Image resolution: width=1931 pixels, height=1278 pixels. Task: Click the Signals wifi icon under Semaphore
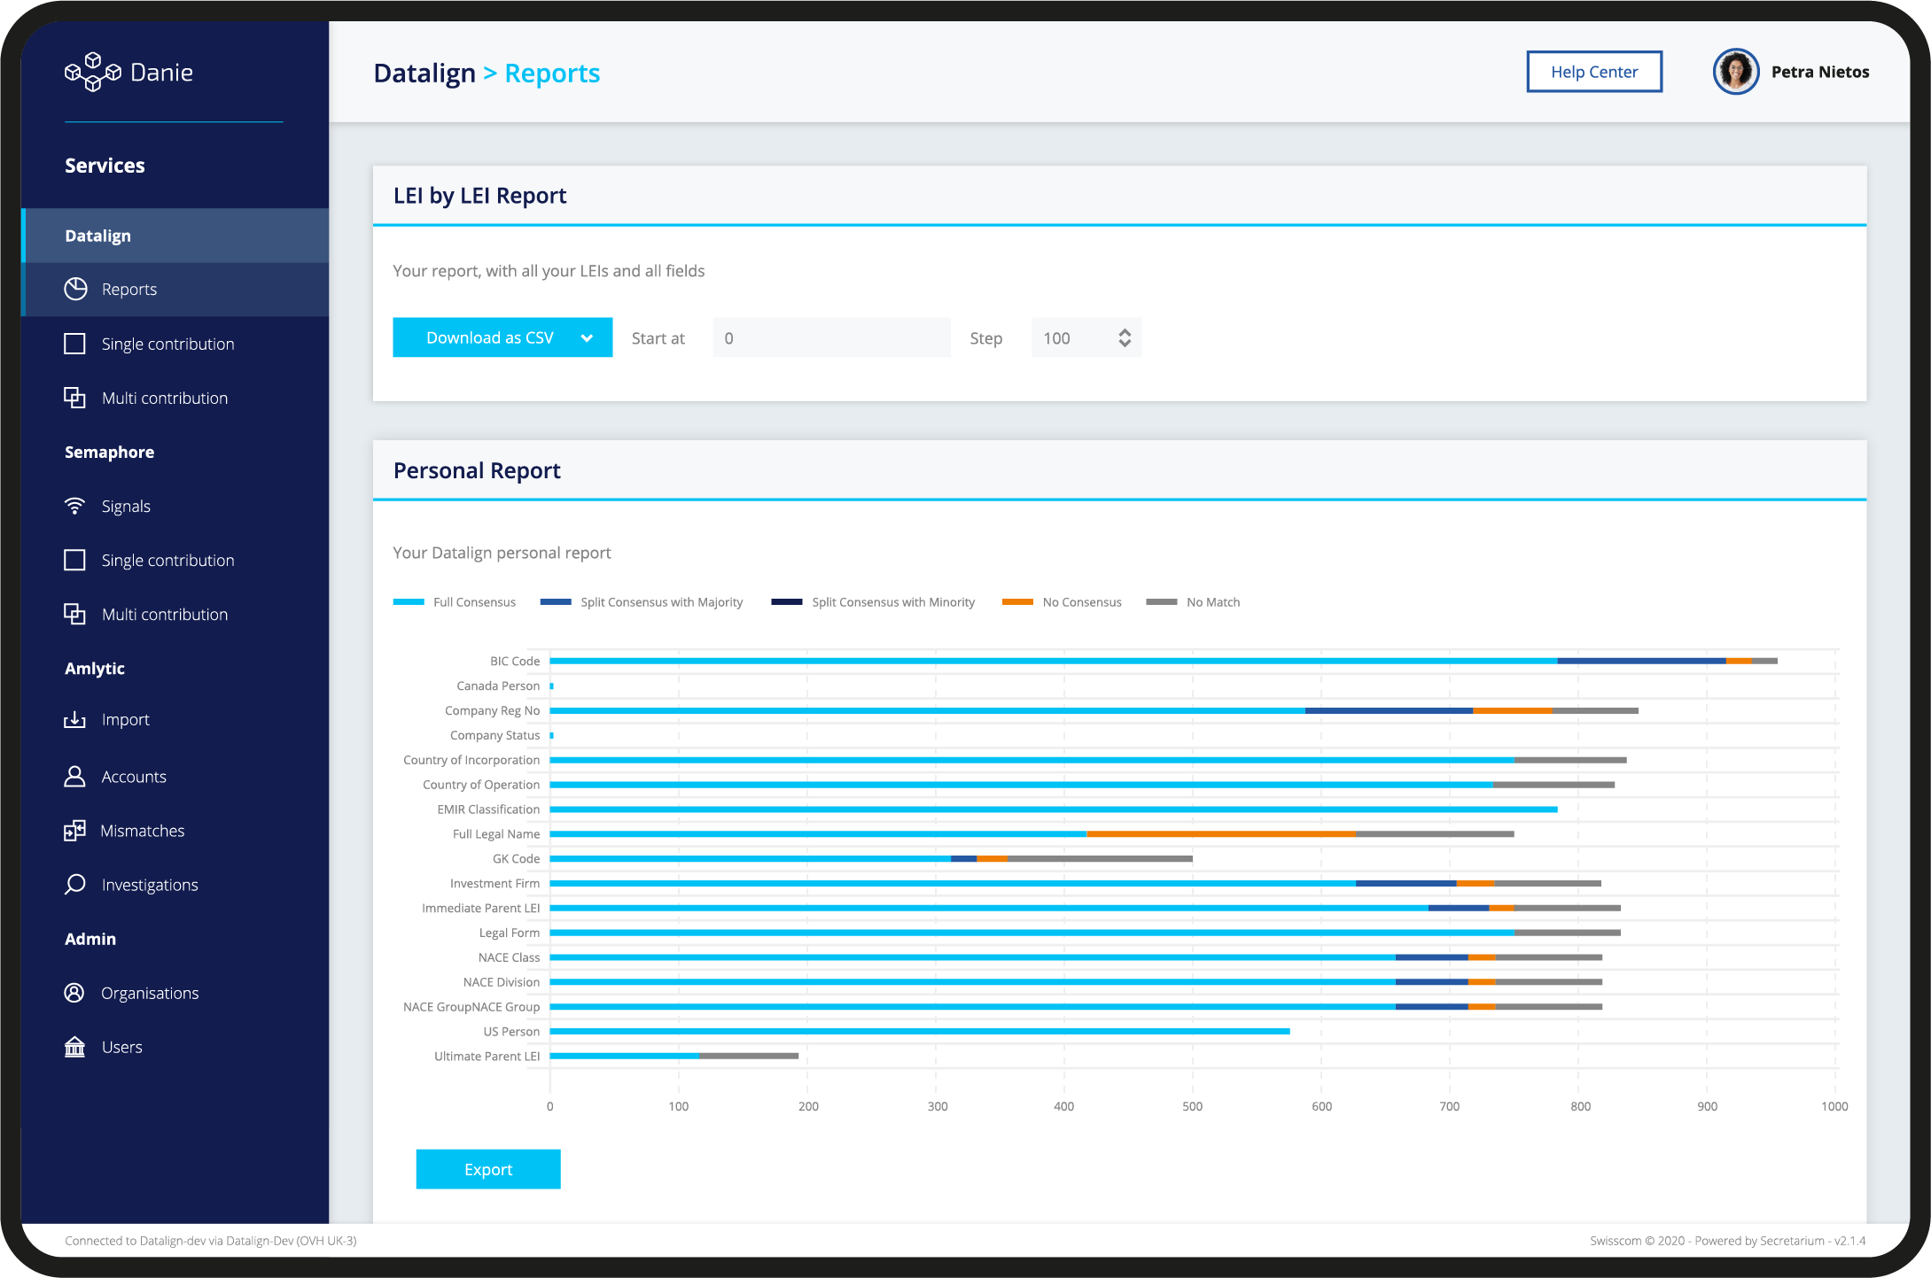[x=75, y=506]
